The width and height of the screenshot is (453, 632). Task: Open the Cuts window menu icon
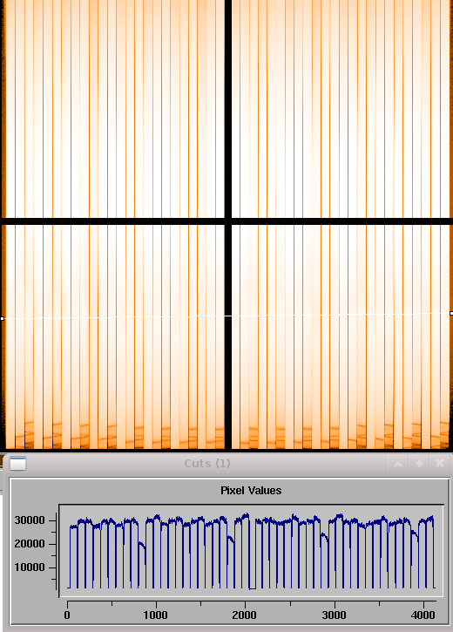pos(17,464)
